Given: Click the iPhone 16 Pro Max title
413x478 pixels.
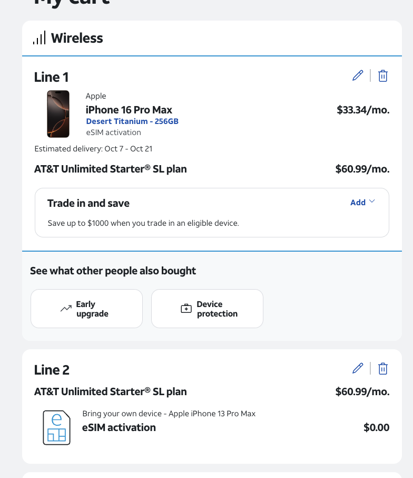Looking at the screenshot, I should click(129, 110).
